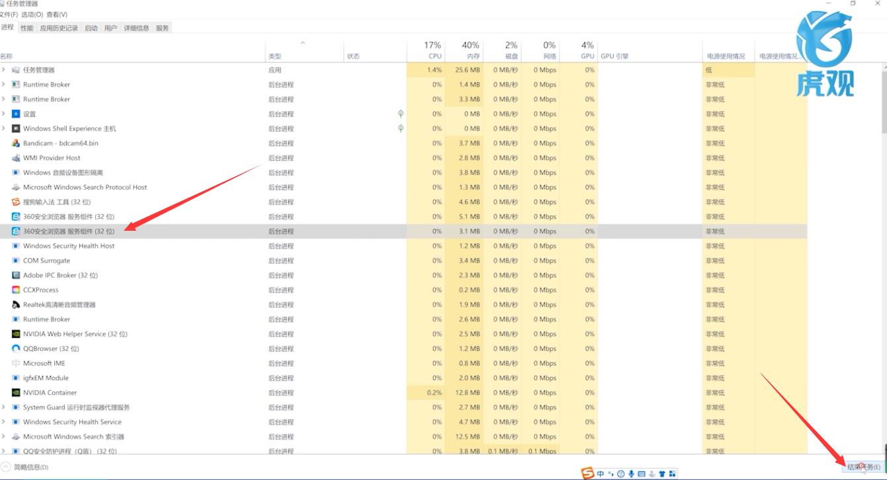Click the NVIDIA Web Helper Service icon
The width and height of the screenshot is (887, 480).
coord(16,334)
